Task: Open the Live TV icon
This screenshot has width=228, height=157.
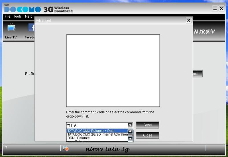Action: click(11, 28)
